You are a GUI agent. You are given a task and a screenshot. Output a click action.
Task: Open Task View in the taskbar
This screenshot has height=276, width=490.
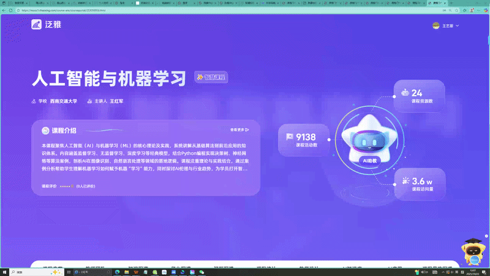click(x=69, y=272)
